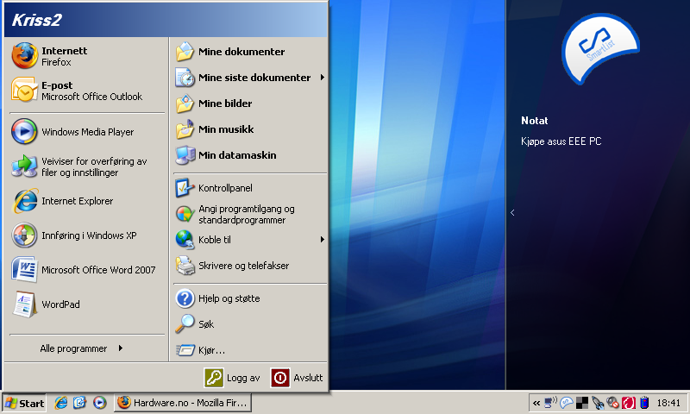This screenshot has height=414, width=690.
Task: Collapse the sidebar with the left chevron
Action: [x=512, y=212]
